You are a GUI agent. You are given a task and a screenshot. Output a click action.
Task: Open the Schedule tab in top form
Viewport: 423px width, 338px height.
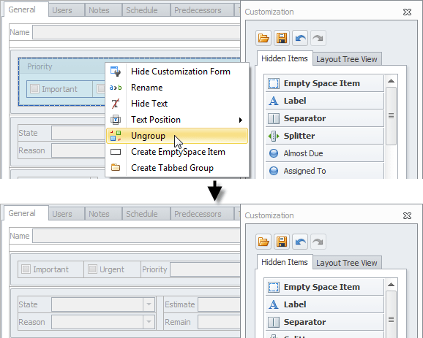click(142, 10)
